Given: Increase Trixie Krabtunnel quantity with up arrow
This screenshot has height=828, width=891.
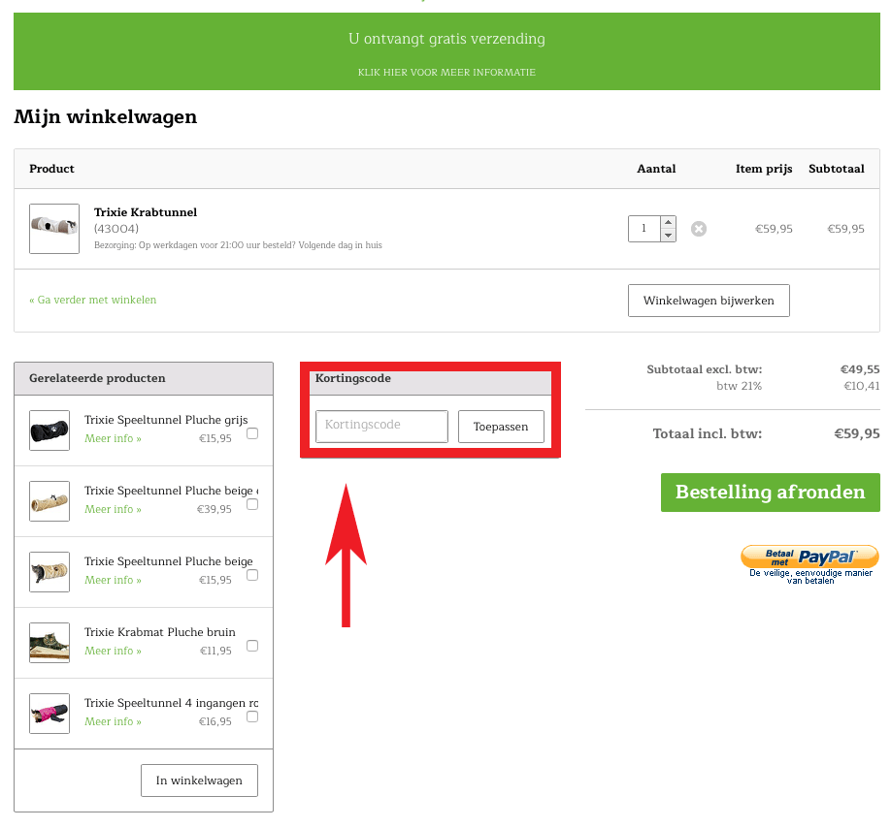Looking at the screenshot, I should tap(668, 222).
